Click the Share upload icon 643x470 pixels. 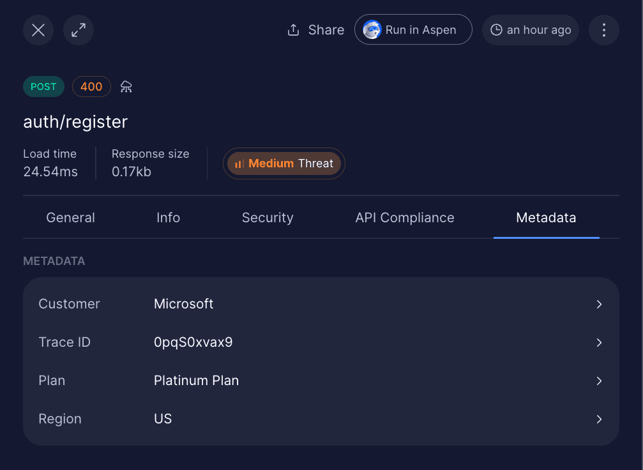[293, 29]
